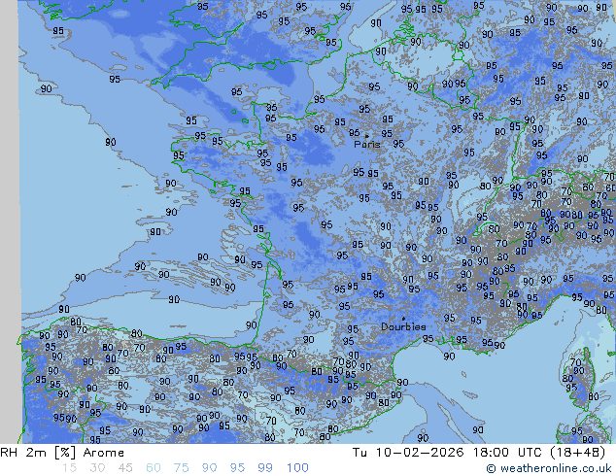Click the forecast date 'Tu 10-02-2026 18:00 UTC'
Image resolution: width=616 pixels, height=476 pixels.
pyautogui.click(x=448, y=453)
